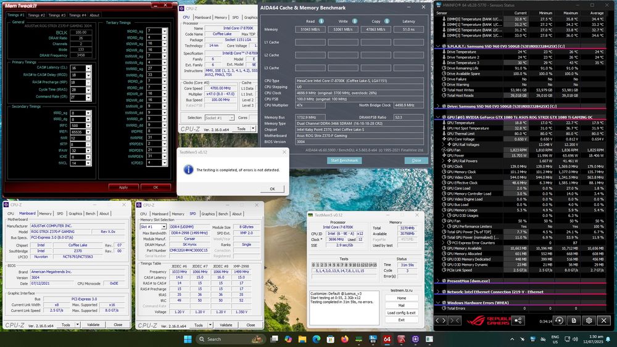617x347 pixels.
Task: Collapse S.M.A.R.T. Samsung SSD section in HWiNFO
Action: click(x=438, y=46)
